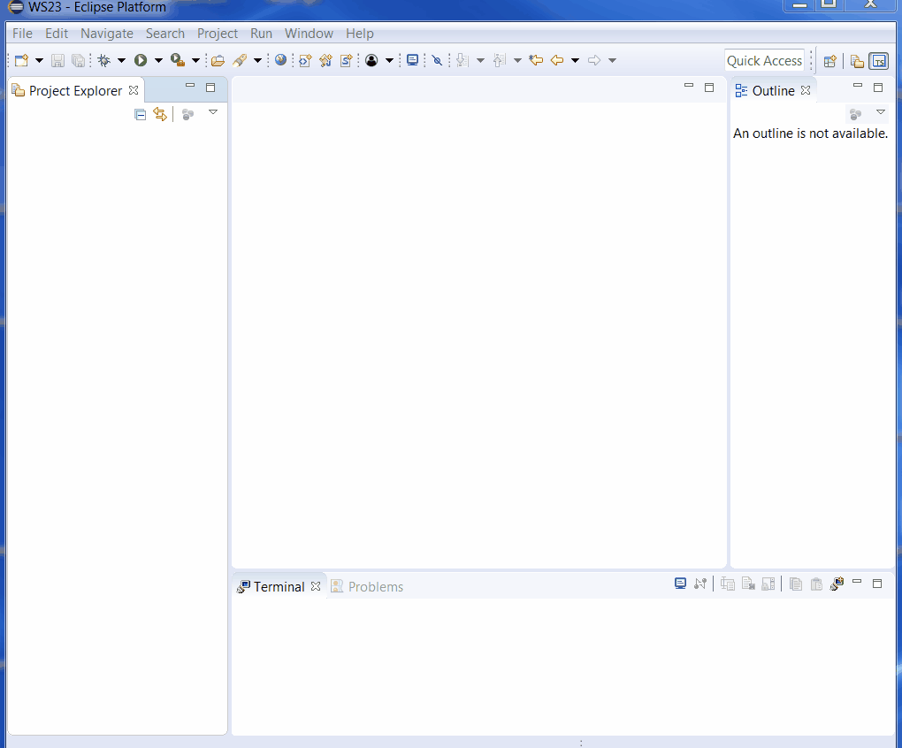Viewport: 902px width, 748px height.
Task: Click the Quick Access search field
Action: pyautogui.click(x=764, y=61)
